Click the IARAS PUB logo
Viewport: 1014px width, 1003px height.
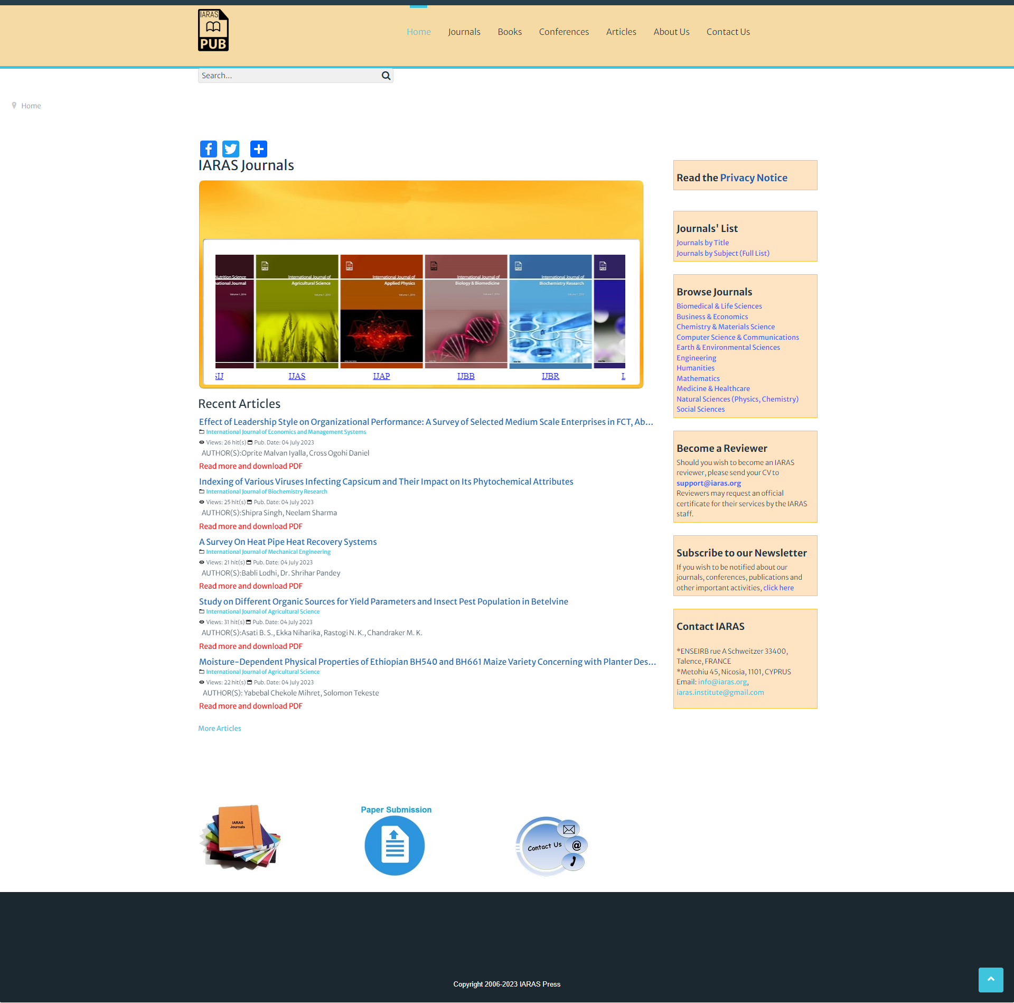[213, 30]
